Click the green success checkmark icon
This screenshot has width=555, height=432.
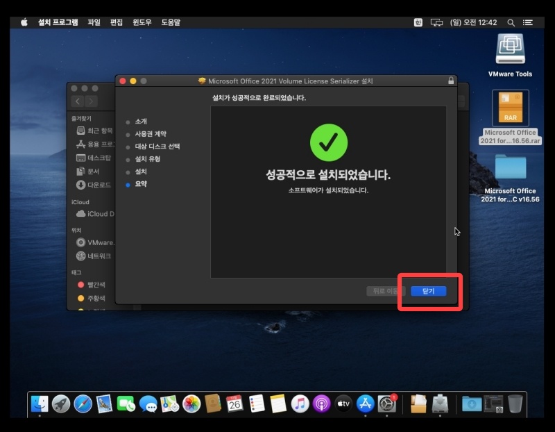click(x=328, y=142)
